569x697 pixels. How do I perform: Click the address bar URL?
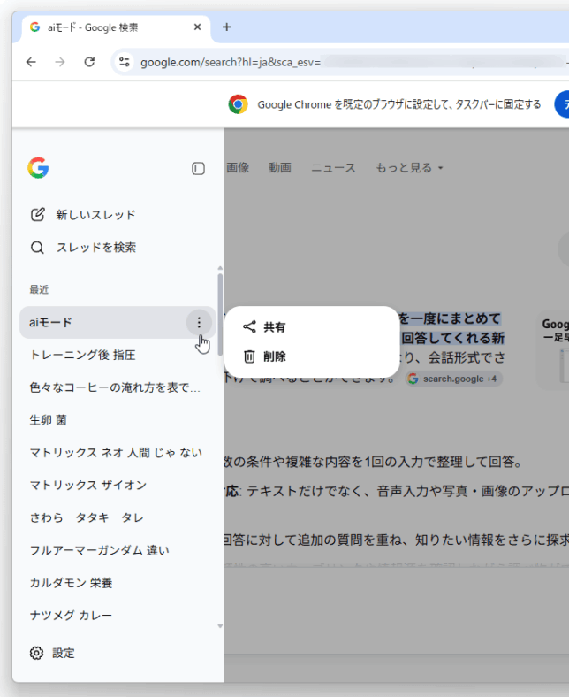(230, 62)
